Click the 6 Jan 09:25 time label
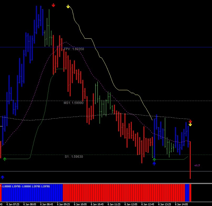 tap(63, 204)
